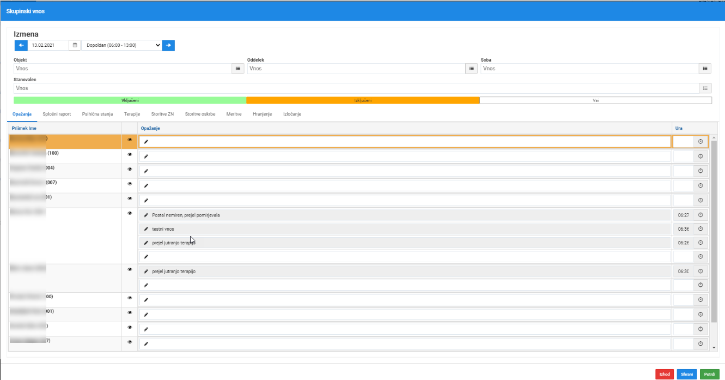
Task: Switch to the Opažanja tab
Action: [x=22, y=114]
